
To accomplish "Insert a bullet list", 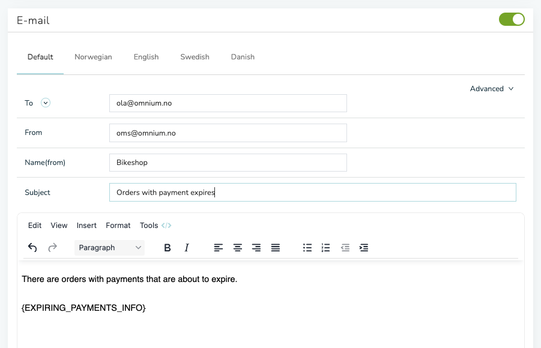I will coord(307,248).
